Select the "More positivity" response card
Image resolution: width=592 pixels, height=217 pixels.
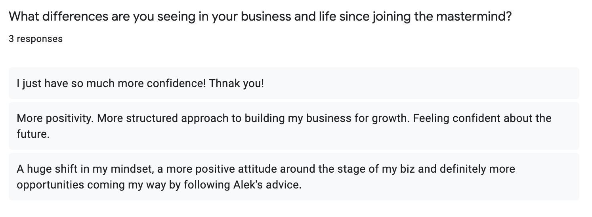pyautogui.click(x=294, y=126)
